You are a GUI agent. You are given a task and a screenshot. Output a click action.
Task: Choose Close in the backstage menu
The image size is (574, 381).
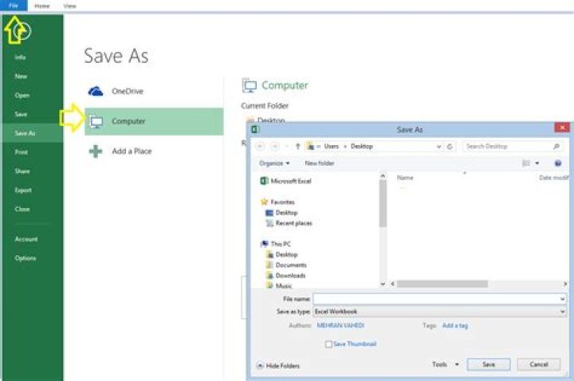[22, 210]
